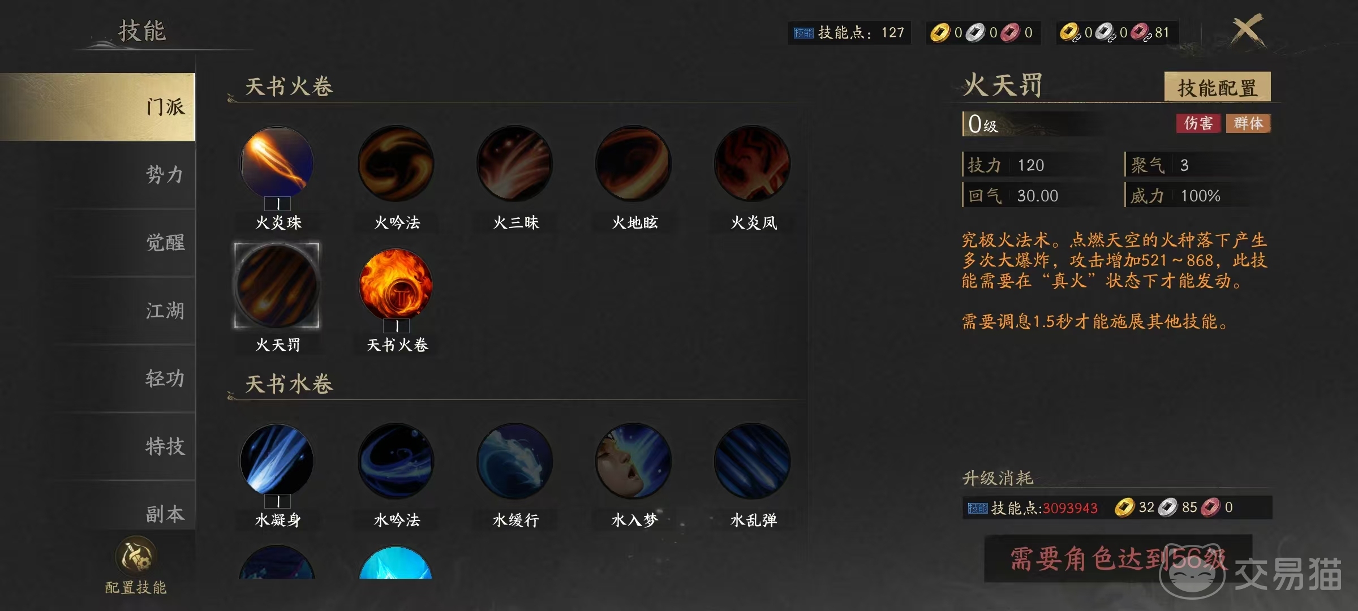Image resolution: width=1358 pixels, height=611 pixels.
Task: Select the 水乱弹 skill icon
Action: (x=753, y=461)
